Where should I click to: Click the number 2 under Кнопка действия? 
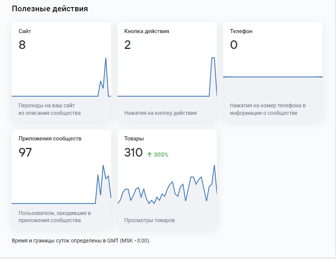[x=128, y=45]
